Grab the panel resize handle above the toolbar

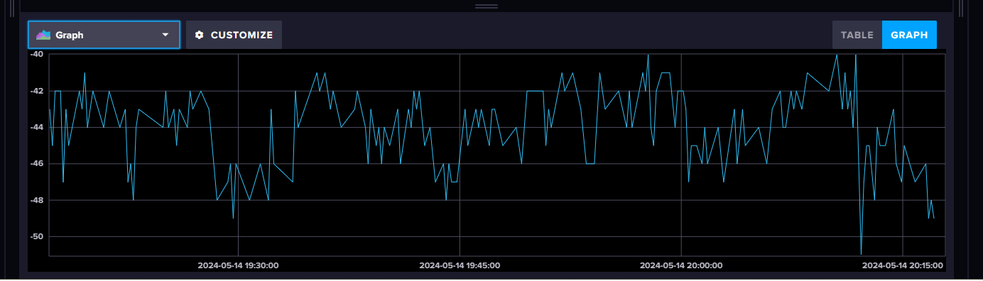(487, 6)
